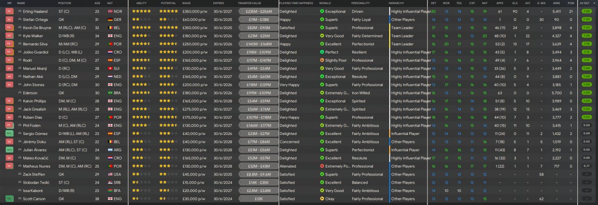Click Matheus Nunes' red morale icon
The width and height of the screenshot is (598, 205).
[321, 166]
